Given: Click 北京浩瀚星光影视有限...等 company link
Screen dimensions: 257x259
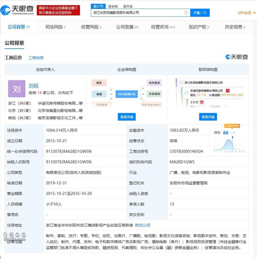Looking at the screenshot, I should (60, 111).
